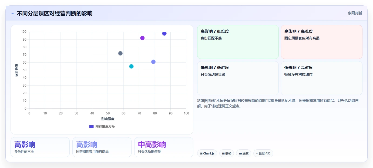Open the 低影响 / 高难度 quadrant card
Screen dimensions: 373x168
coord(321,78)
